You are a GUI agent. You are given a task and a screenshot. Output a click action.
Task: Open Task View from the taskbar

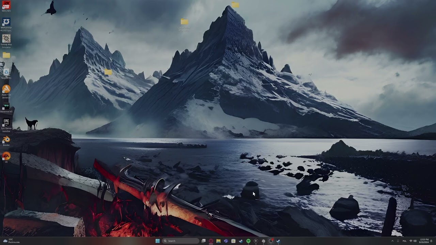pos(203,241)
